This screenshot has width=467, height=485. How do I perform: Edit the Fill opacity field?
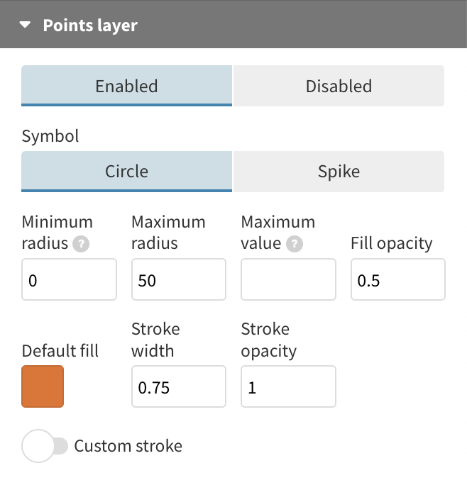click(x=398, y=279)
